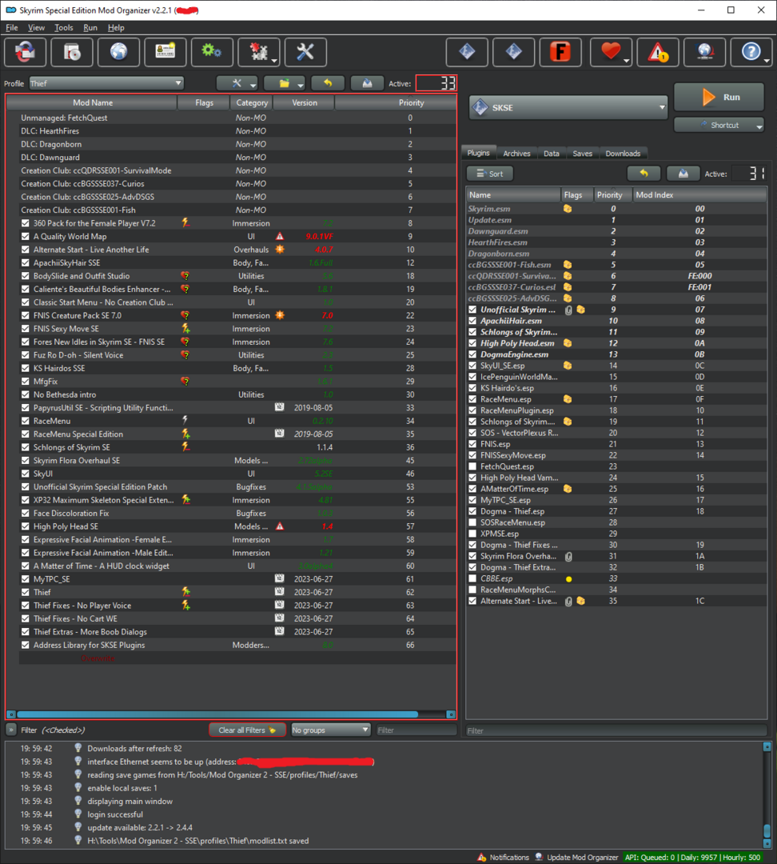The image size is (777, 864).
Task: Toggle the XPMSE.esp plugin checkbox
Action: (472, 534)
